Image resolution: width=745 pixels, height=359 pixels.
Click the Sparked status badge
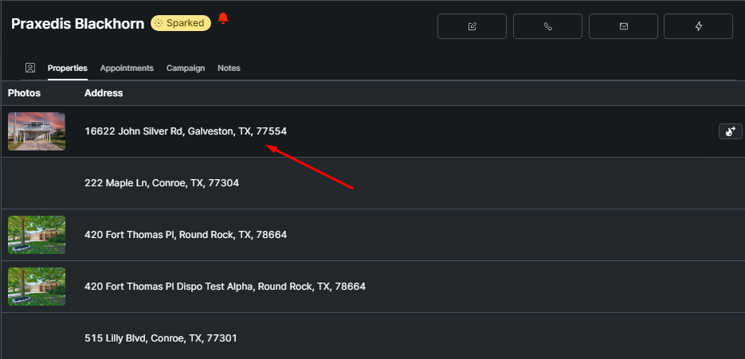pyautogui.click(x=181, y=23)
